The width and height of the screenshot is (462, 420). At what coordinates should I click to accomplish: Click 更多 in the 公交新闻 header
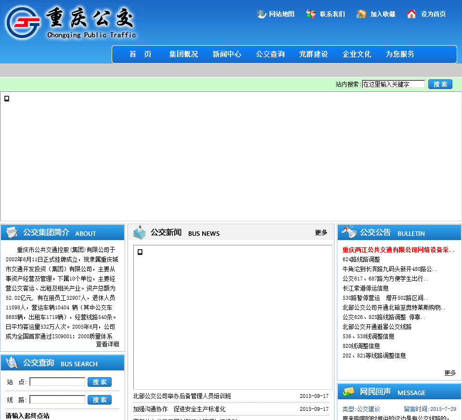321,233
